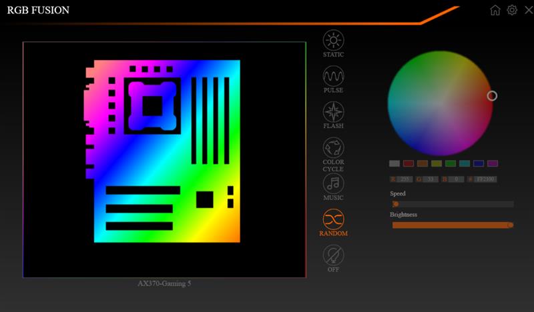
Task: Pick the red color swatch
Action: [x=409, y=163]
